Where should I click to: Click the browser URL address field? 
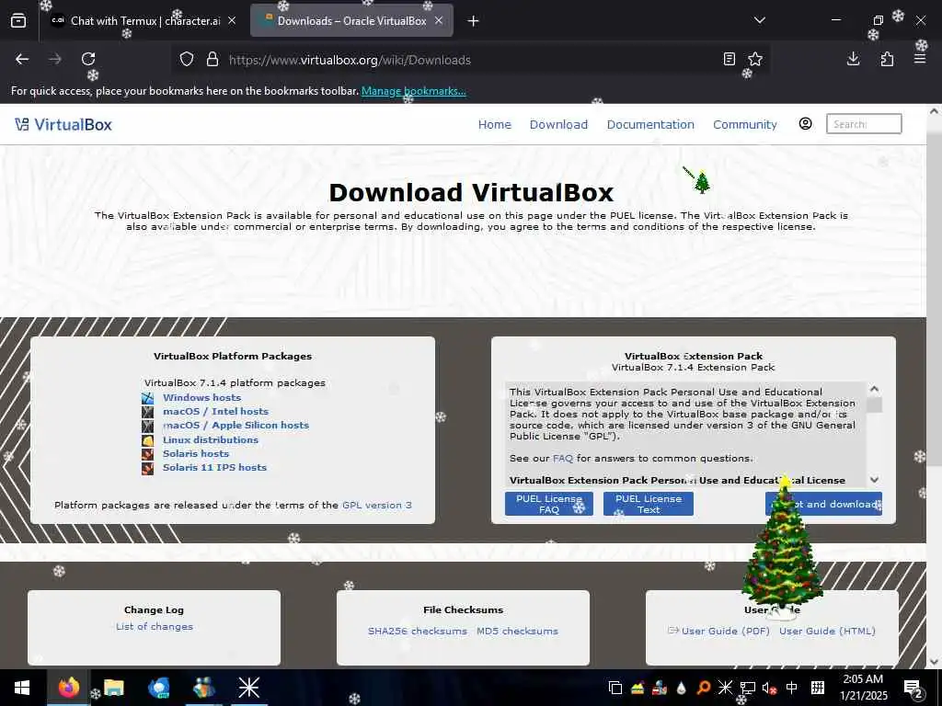(x=468, y=60)
